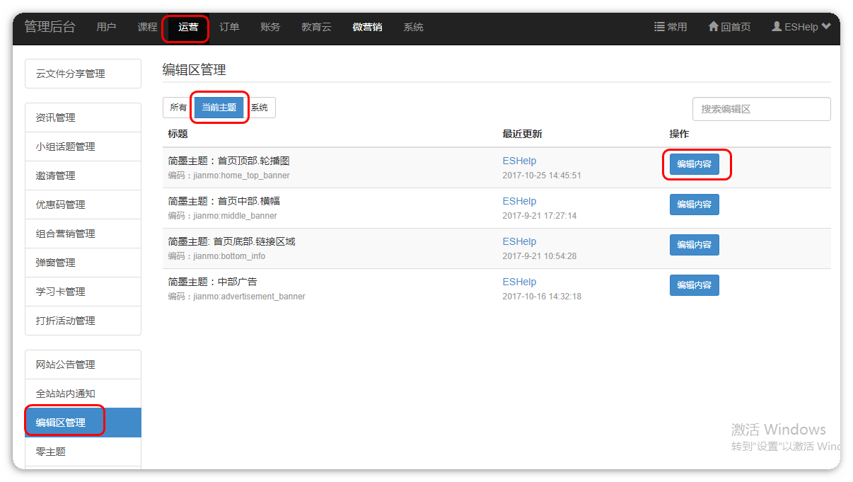This screenshot has width=853, height=482.
Task: Open ESHelp link in 轮播图 row
Action: point(519,161)
